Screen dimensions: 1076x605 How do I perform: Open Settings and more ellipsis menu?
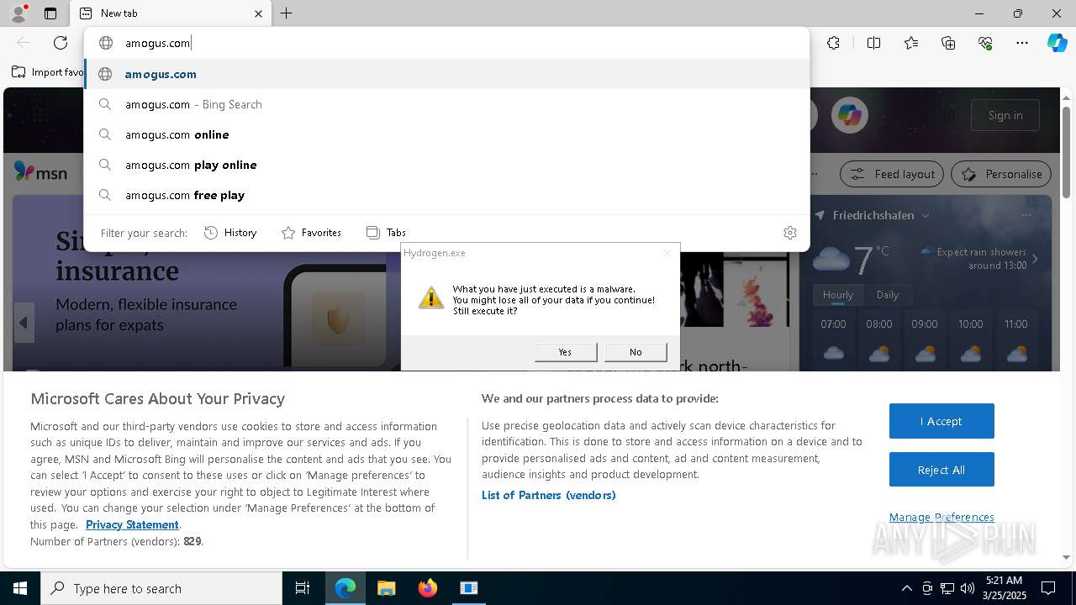[x=1022, y=43]
